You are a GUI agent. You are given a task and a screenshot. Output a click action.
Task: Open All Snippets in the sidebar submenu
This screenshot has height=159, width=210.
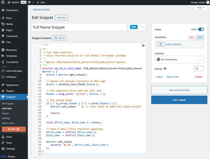click(8, 104)
